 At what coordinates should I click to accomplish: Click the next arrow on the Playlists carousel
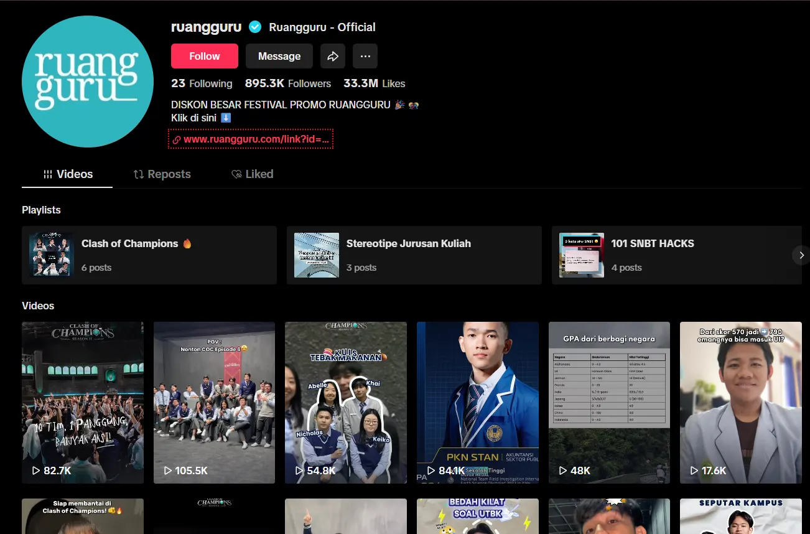[x=801, y=255]
